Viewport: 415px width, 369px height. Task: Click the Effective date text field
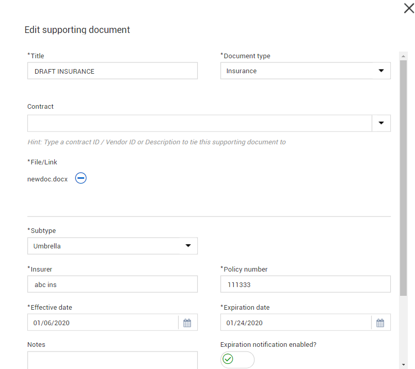103,323
